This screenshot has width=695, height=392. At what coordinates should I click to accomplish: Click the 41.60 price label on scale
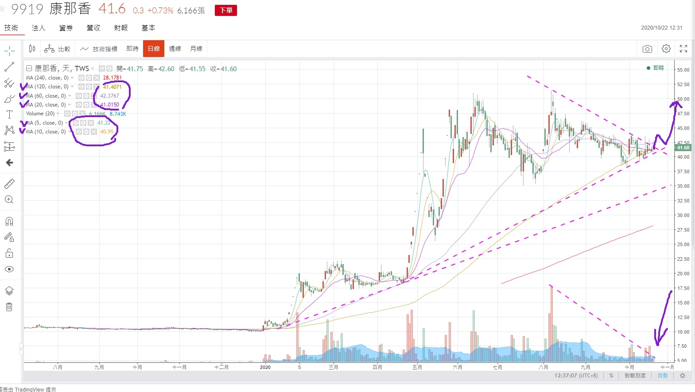[683, 148]
